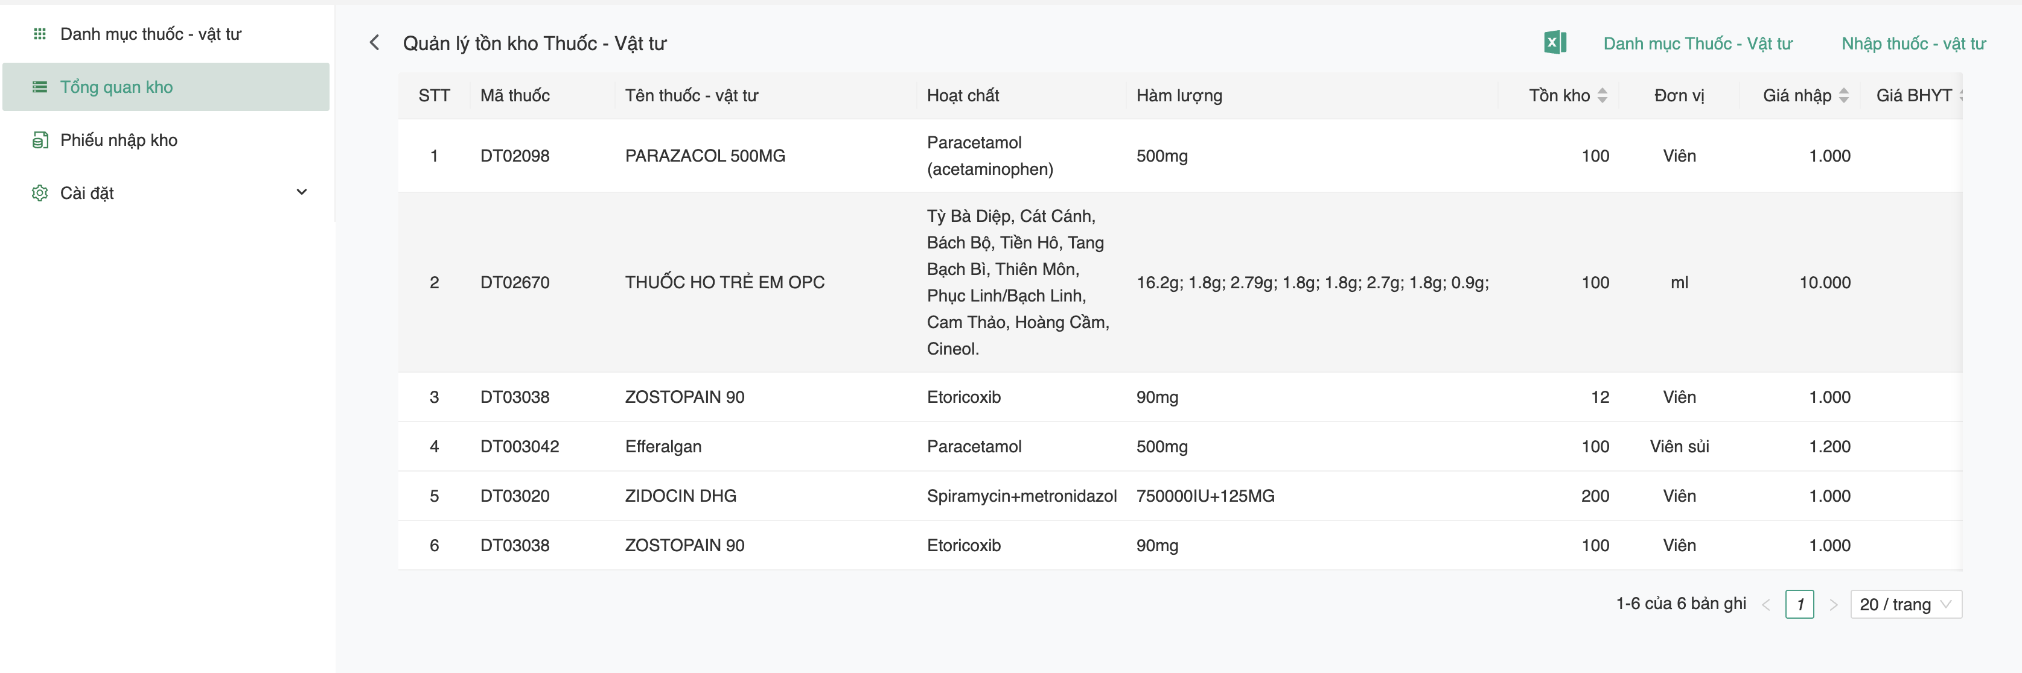Open the Danh mục Thuốc - Vật tư link
This screenshot has width=2022, height=673.
coord(1697,43)
